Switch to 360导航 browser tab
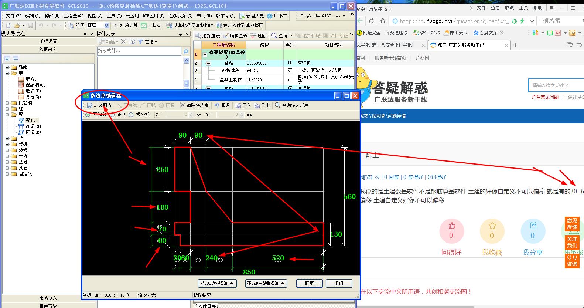584x308 pixels. point(391,45)
